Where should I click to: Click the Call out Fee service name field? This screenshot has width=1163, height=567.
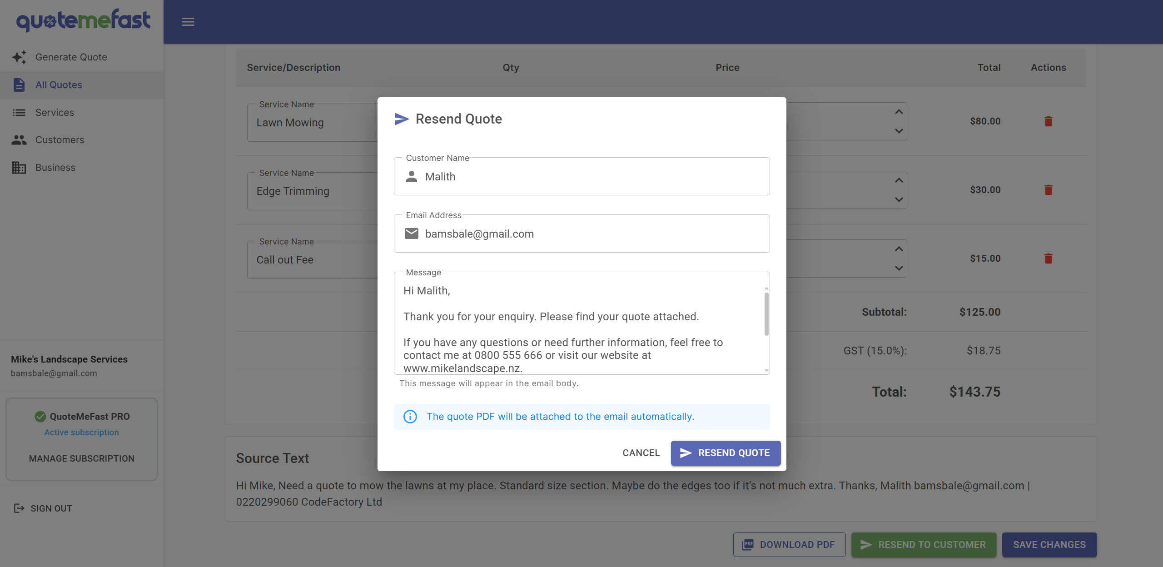coord(313,260)
